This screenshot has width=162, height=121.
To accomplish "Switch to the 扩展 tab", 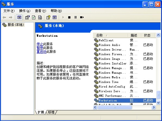I will [x=41, y=112].
